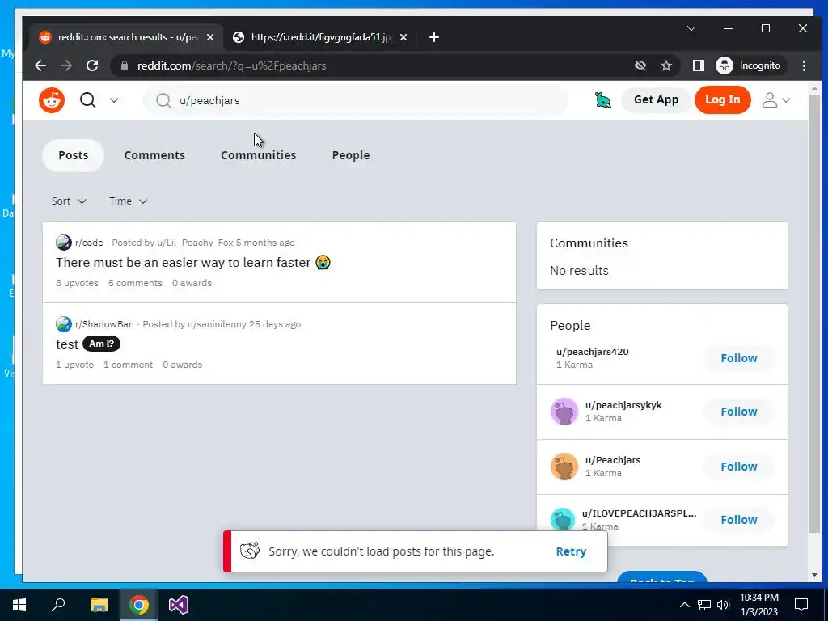The width and height of the screenshot is (828, 621).
Task: Switch to the People tab
Action: [351, 155]
